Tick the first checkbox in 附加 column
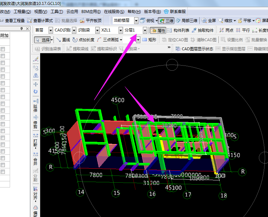 point(3,49)
